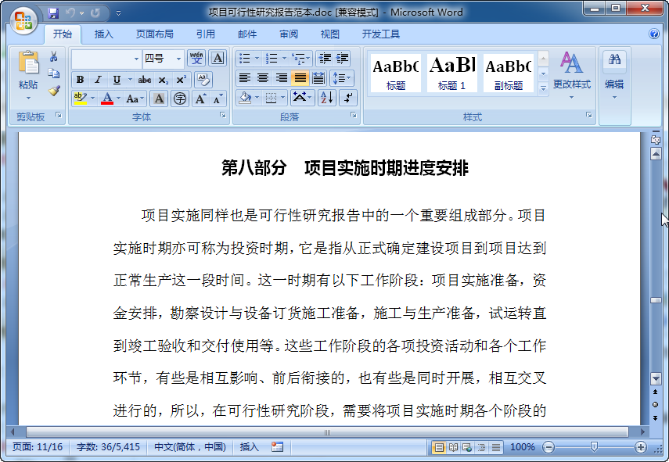Click the 页面: 11/16 page indicator

(38, 447)
